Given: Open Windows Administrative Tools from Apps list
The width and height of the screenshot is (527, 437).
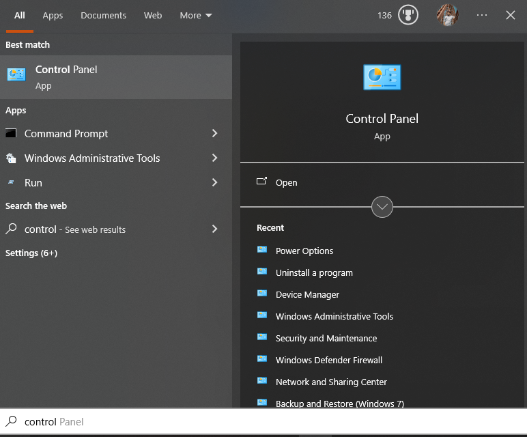Looking at the screenshot, I should (x=92, y=158).
